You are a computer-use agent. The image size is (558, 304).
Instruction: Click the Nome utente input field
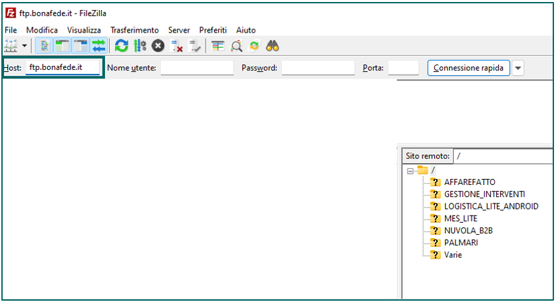(197, 68)
